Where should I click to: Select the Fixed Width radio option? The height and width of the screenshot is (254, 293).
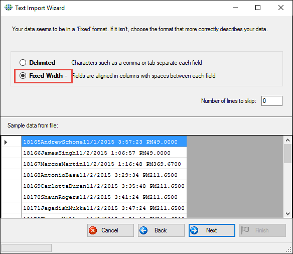[x=23, y=75]
